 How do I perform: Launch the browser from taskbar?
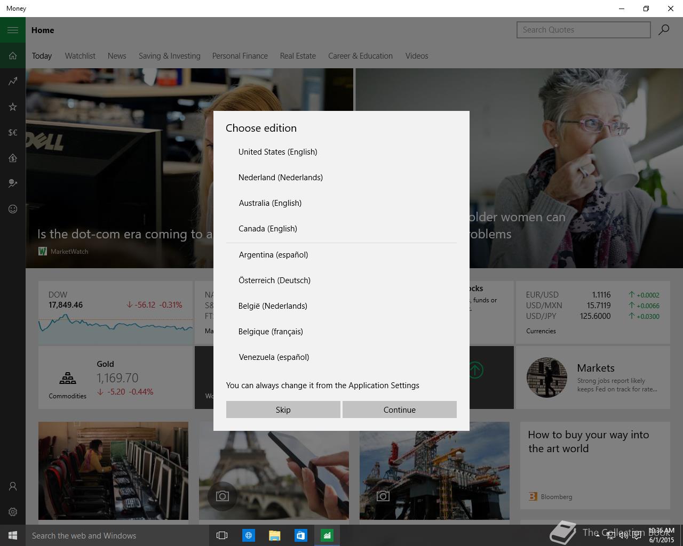248,535
